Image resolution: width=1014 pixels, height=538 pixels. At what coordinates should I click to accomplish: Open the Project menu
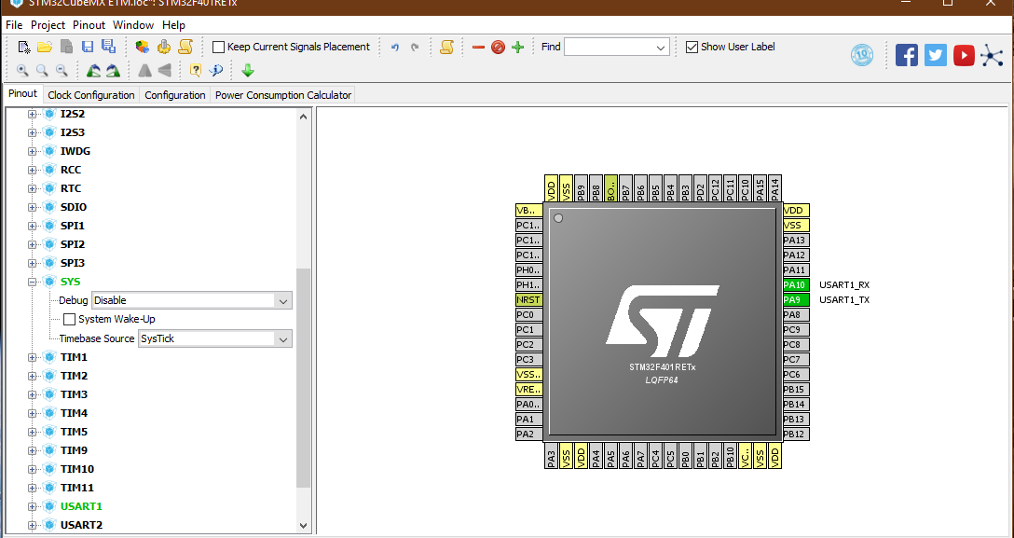pyautogui.click(x=48, y=25)
